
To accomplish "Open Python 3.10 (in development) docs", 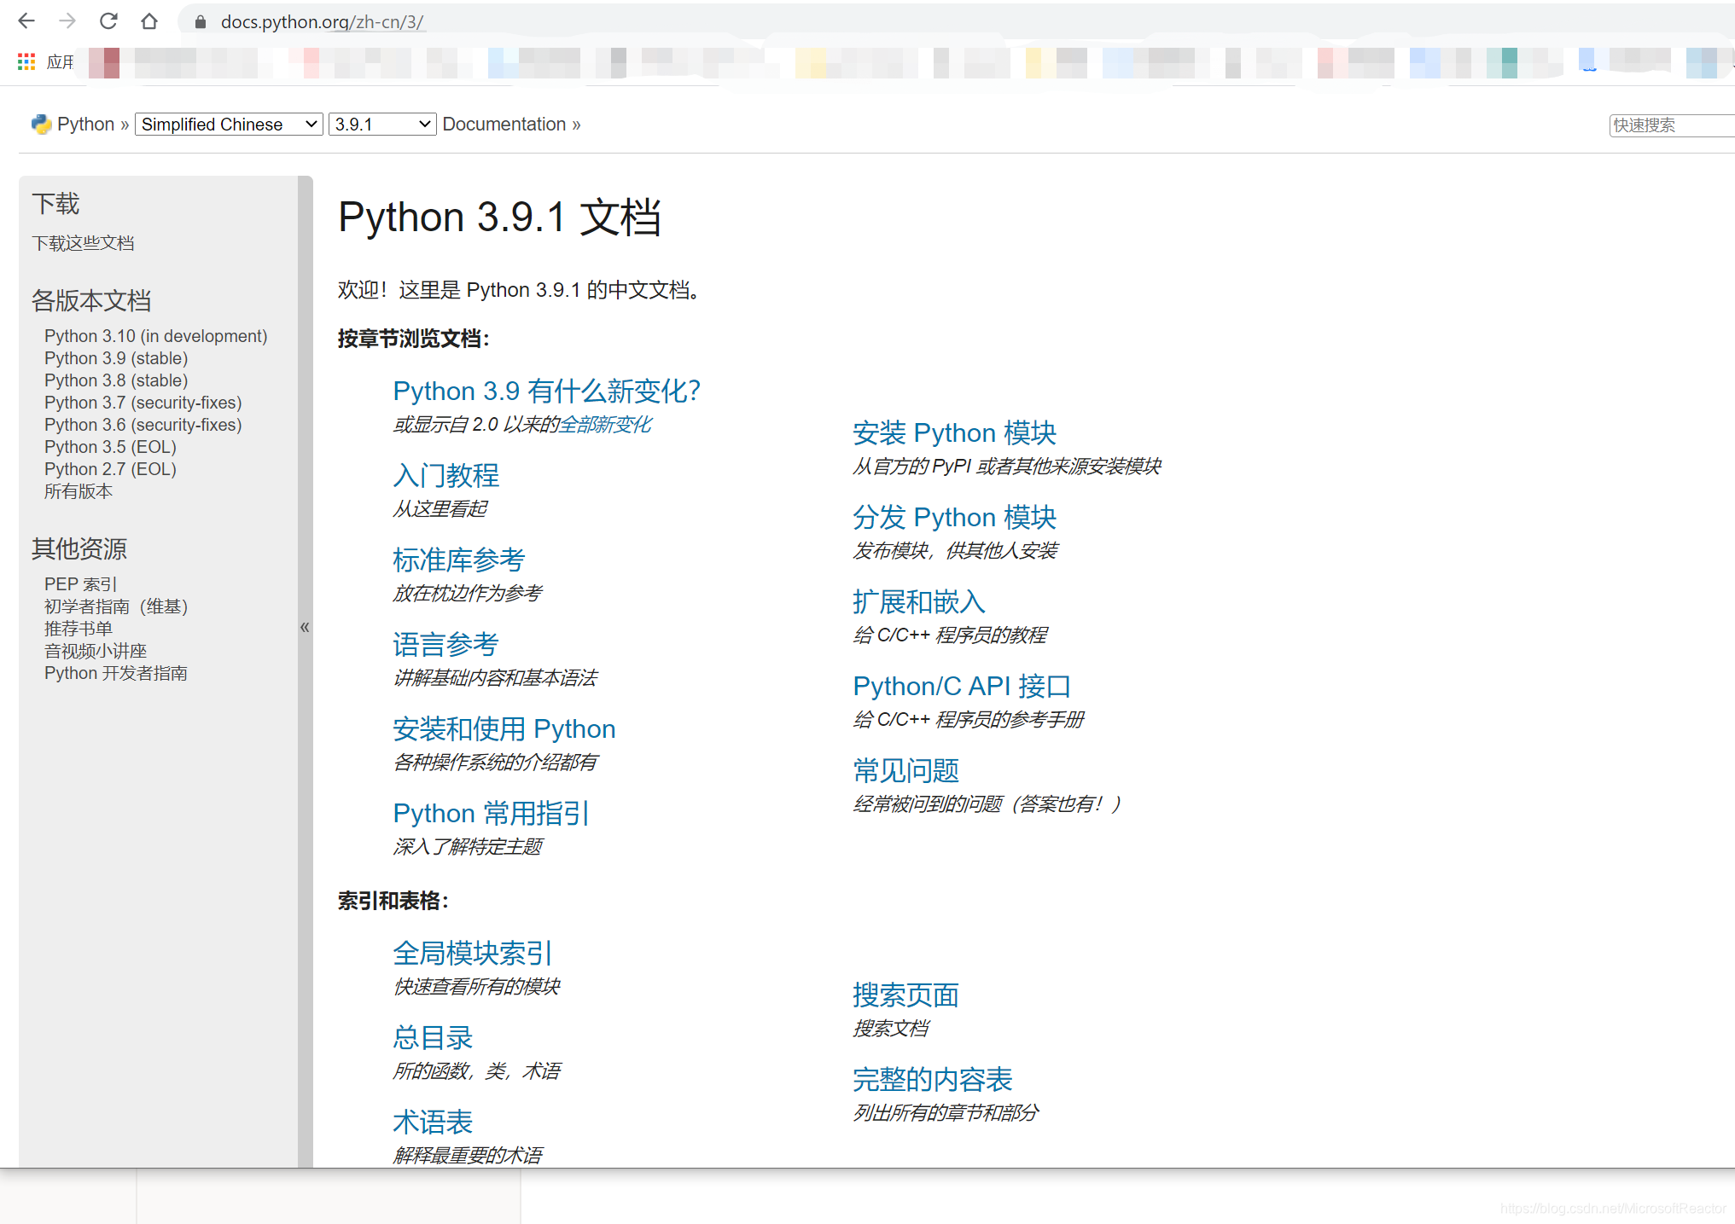I will (155, 336).
